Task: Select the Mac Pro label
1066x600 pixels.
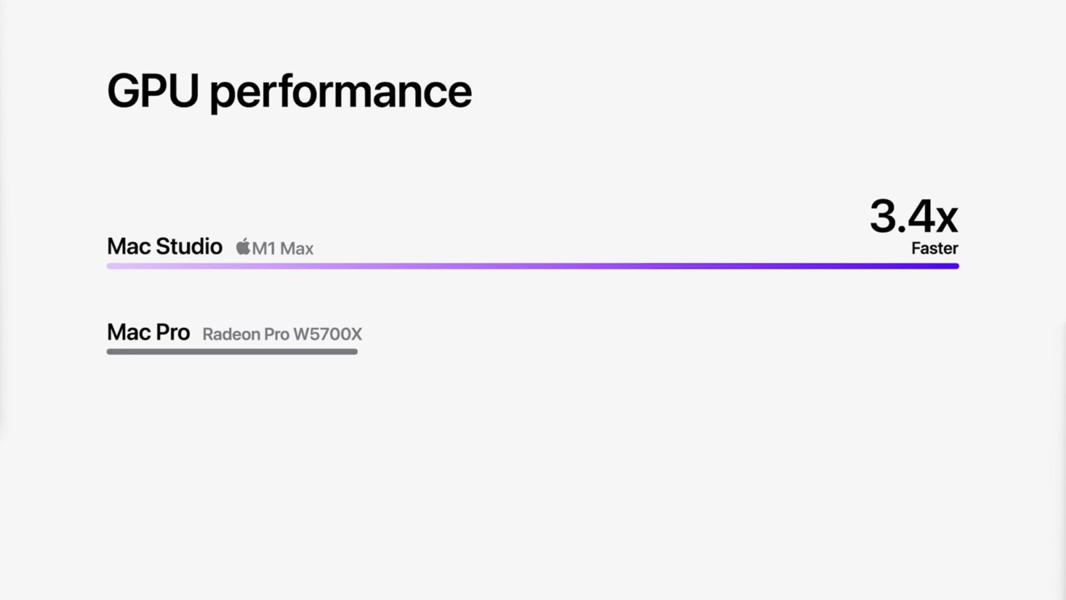Action: [x=149, y=332]
